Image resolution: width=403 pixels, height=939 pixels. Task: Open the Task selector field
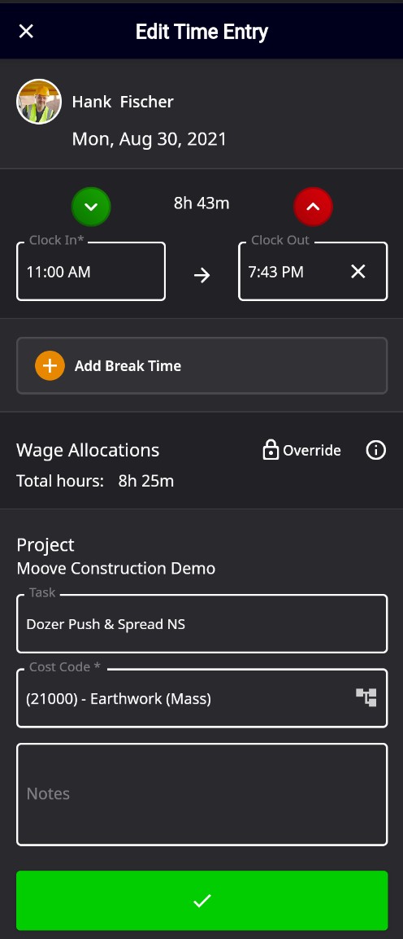(202, 623)
